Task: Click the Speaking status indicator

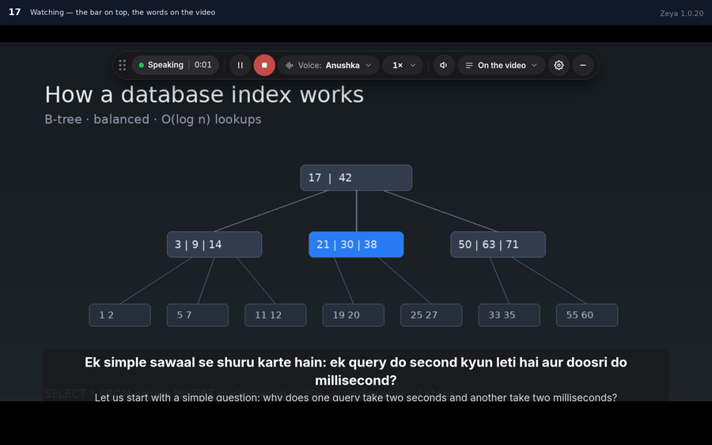Action: 161,65
